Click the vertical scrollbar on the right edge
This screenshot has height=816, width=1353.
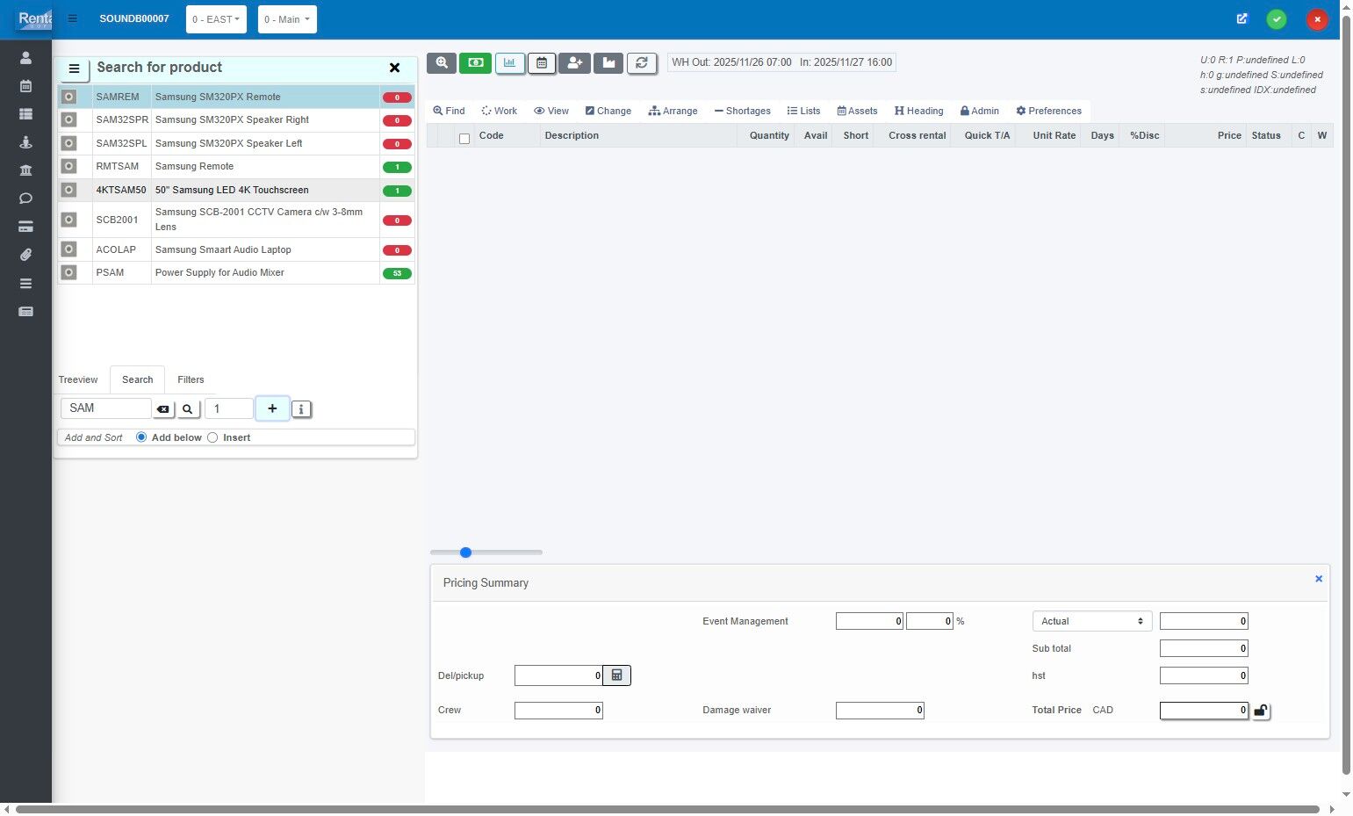(x=1346, y=395)
